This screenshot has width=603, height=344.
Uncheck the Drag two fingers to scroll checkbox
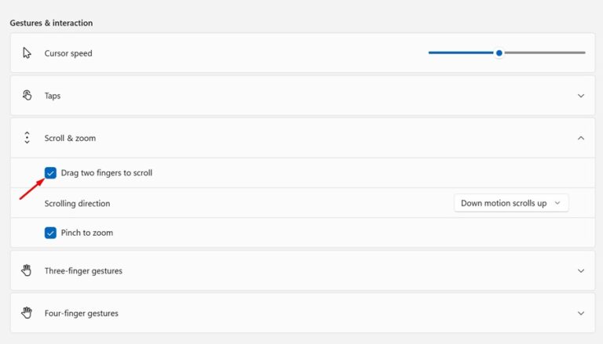click(x=51, y=172)
